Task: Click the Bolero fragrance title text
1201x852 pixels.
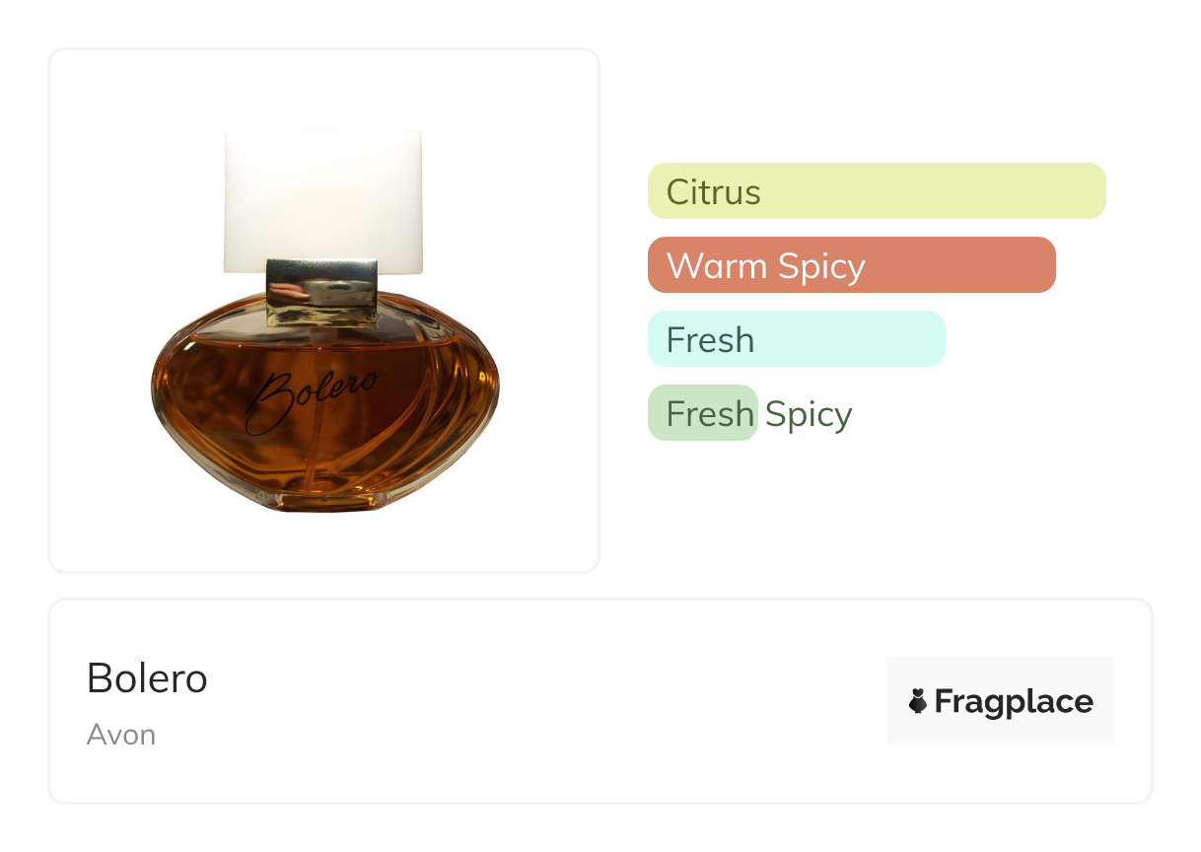Action: click(147, 677)
